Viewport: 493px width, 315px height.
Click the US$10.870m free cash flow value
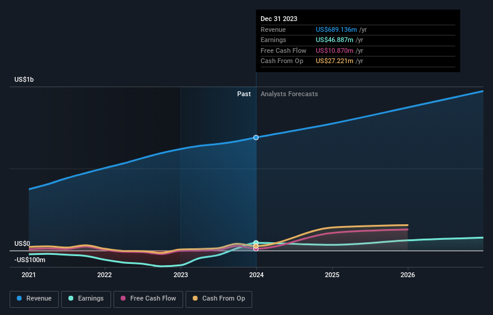(334, 50)
